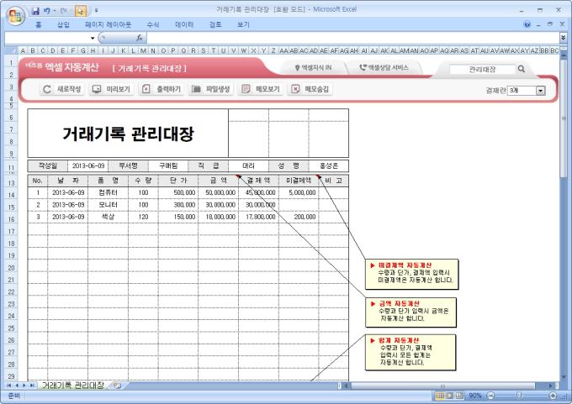Switch to the 페이지 레이아웃 tab
Viewport: 572px width, 404px height.
pos(108,24)
